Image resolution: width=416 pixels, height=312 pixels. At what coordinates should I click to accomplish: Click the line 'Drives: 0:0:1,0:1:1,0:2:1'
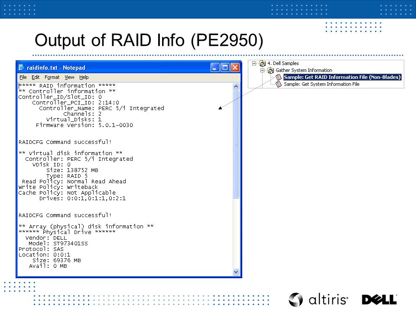82,198
